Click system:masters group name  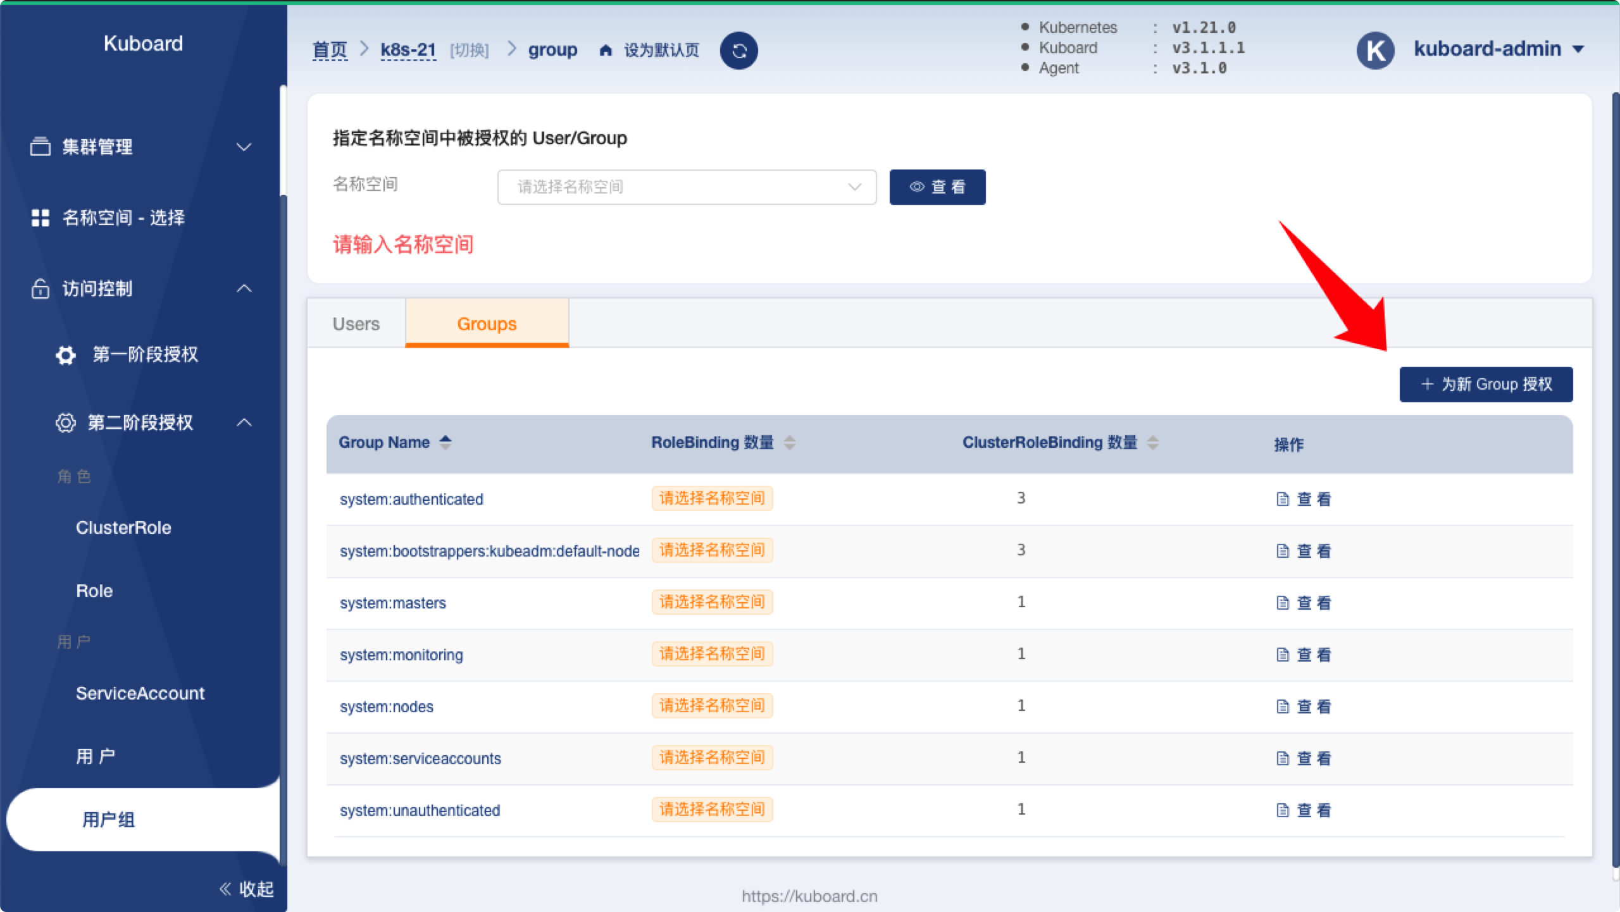coord(393,603)
